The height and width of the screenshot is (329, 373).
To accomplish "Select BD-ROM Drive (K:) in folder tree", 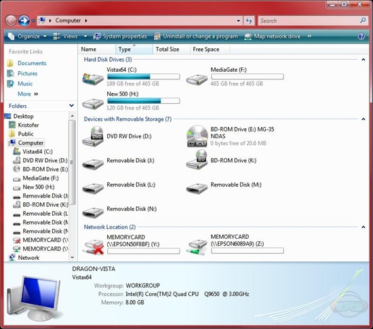I will tap(45, 205).
